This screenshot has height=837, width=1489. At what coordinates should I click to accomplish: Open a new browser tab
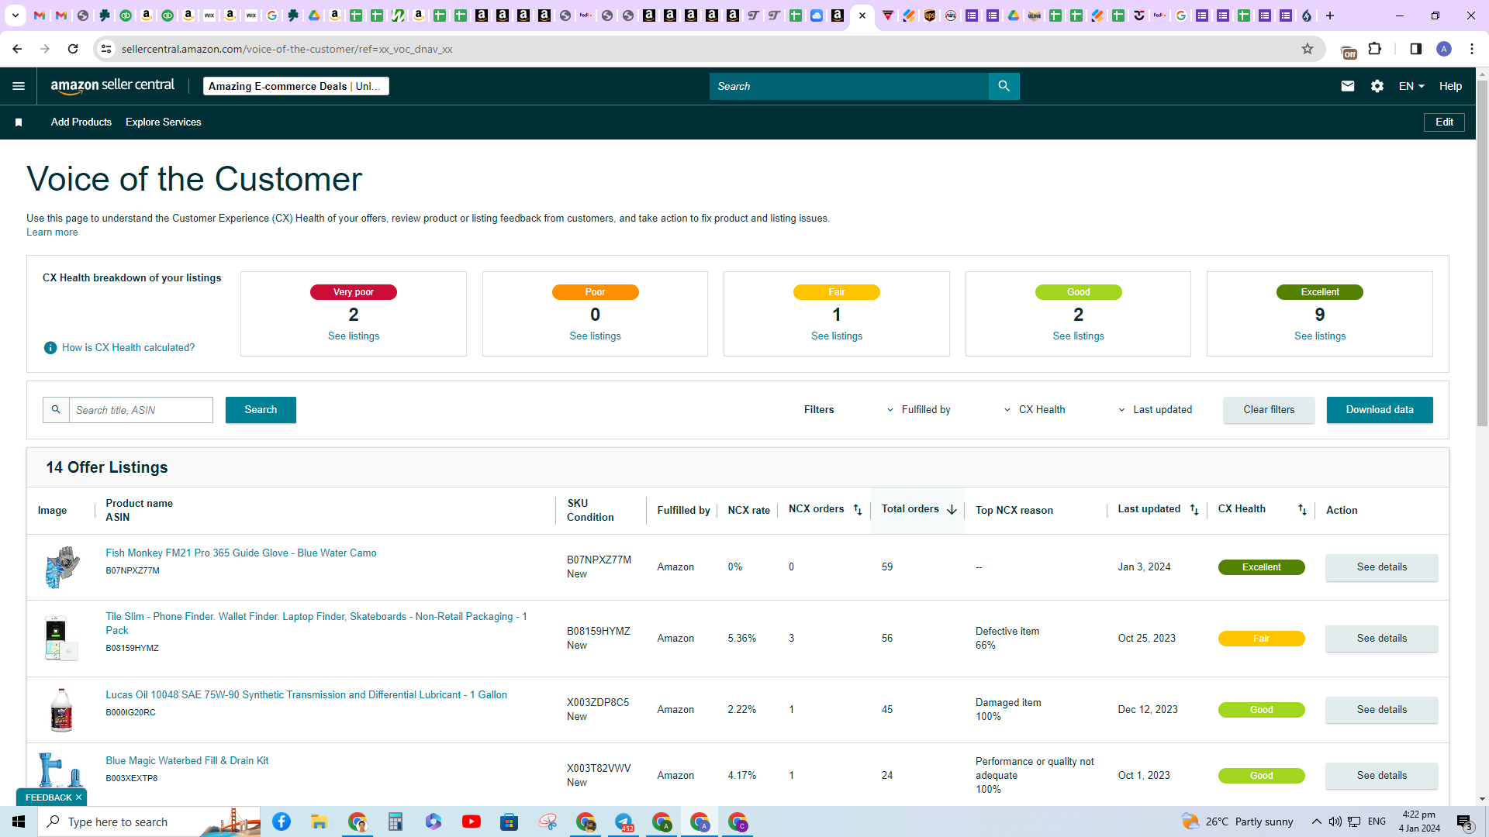tap(1330, 15)
